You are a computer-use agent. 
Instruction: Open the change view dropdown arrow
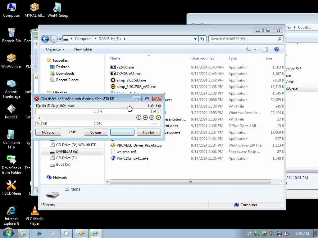[x=255, y=49]
